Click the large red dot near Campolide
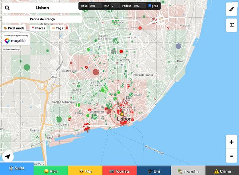The width and height of the screenshot is (239, 175). pos(96,72)
